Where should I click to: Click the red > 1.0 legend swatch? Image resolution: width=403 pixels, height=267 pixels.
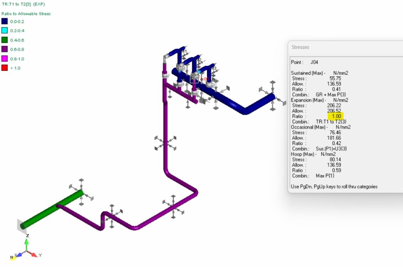coord(4,68)
